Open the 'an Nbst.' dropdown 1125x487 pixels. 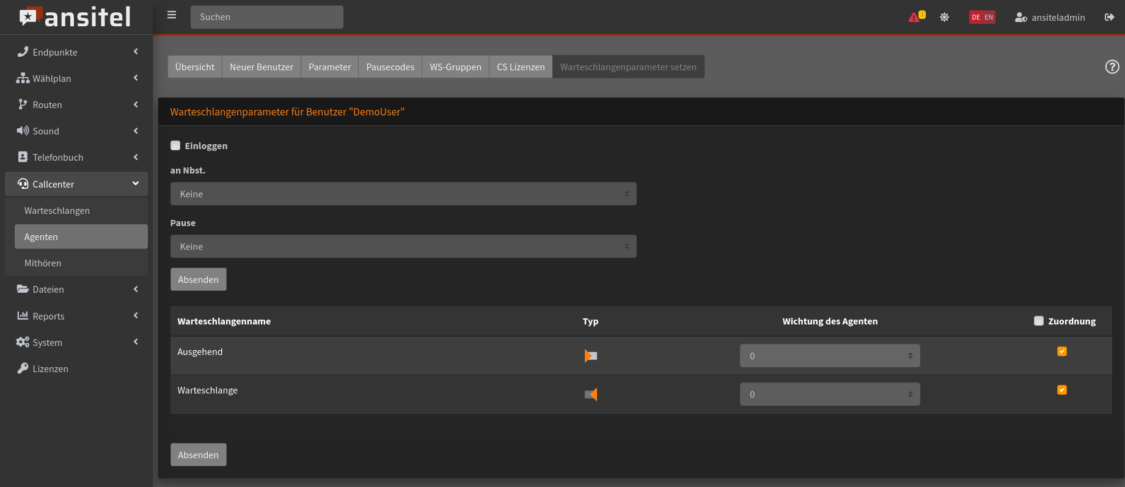point(403,194)
